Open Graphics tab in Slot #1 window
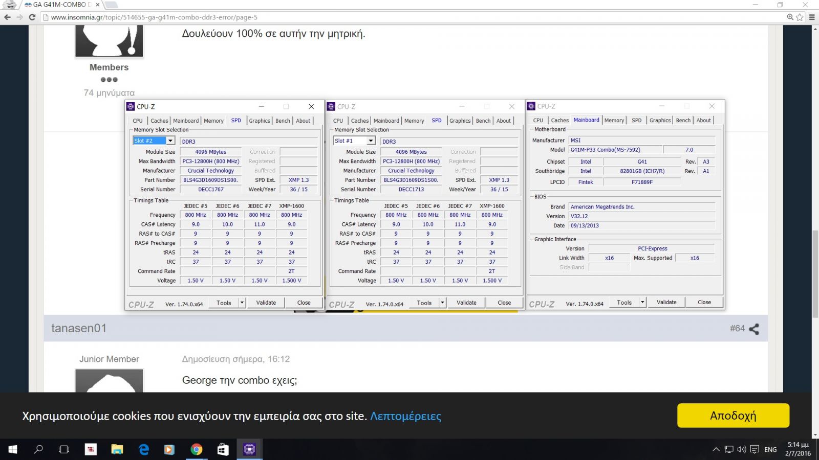Image resolution: width=819 pixels, height=460 pixels. pos(460,121)
